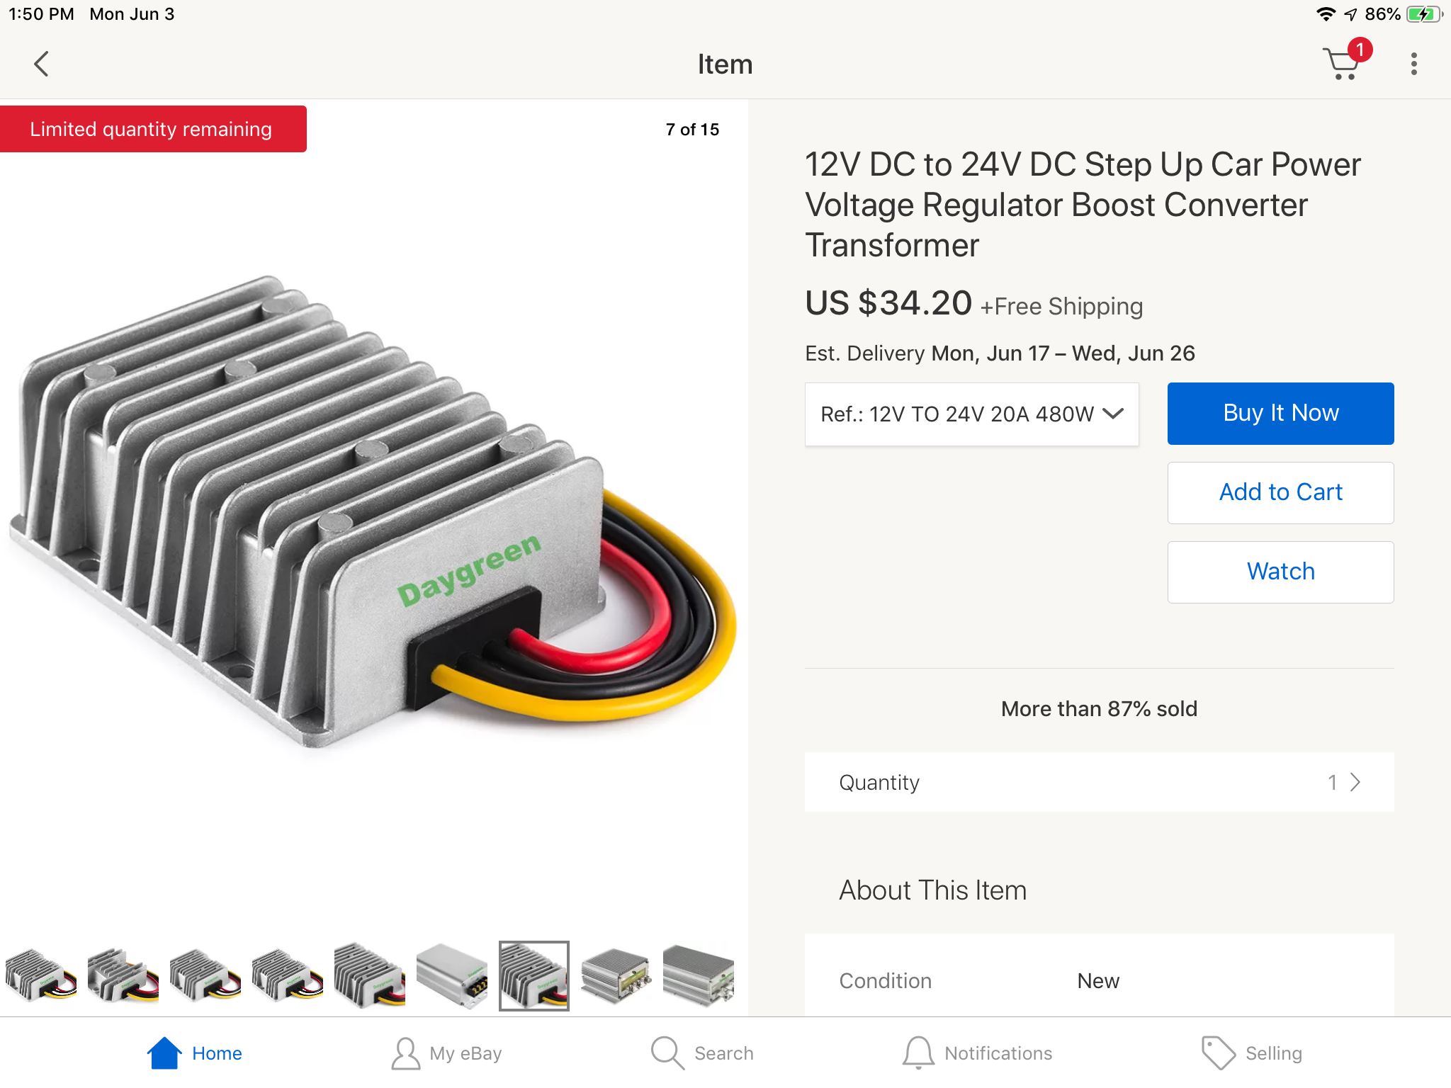Tap the 'Item' page title
Viewport: 1451px width, 1088px height.
(x=725, y=64)
